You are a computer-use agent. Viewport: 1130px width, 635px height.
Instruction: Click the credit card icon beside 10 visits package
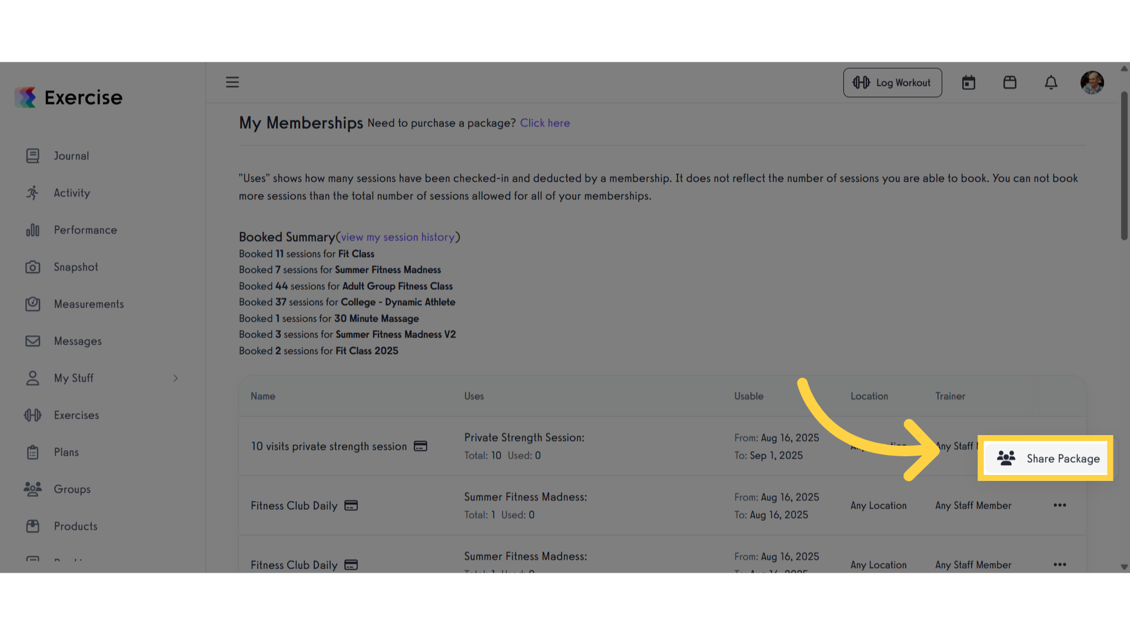(x=420, y=446)
